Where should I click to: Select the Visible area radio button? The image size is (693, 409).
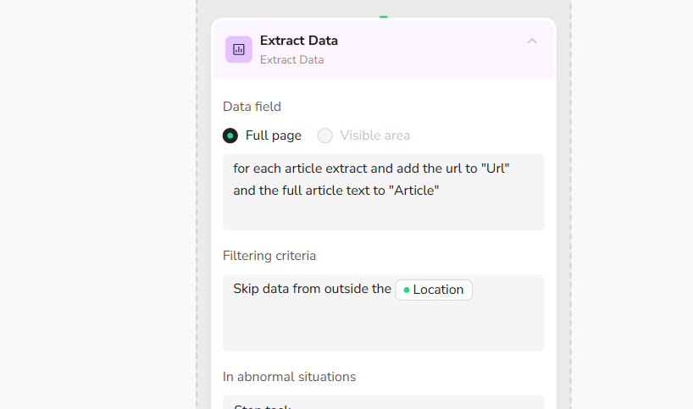tap(325, 135)
